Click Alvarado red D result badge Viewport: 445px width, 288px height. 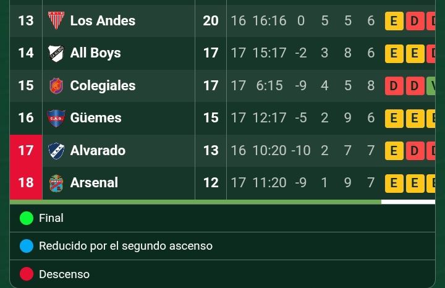[x=415, y=151]
